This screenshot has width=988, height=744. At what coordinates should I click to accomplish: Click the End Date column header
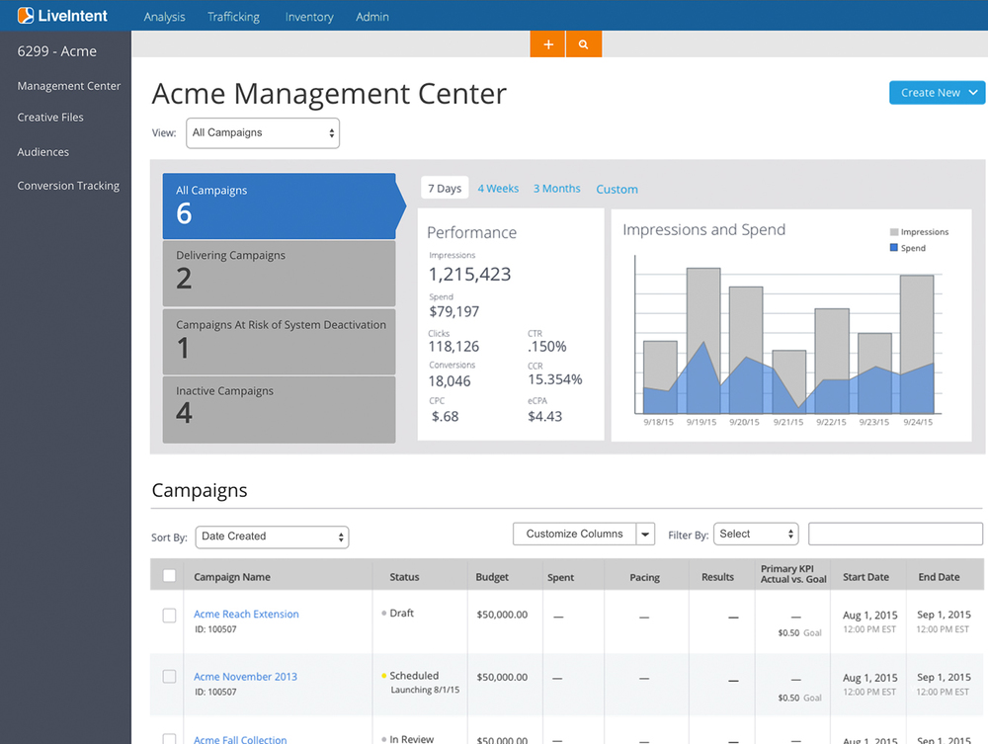939,576
